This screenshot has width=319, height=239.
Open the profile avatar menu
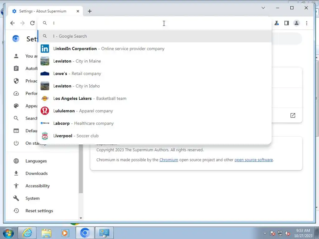297,23
